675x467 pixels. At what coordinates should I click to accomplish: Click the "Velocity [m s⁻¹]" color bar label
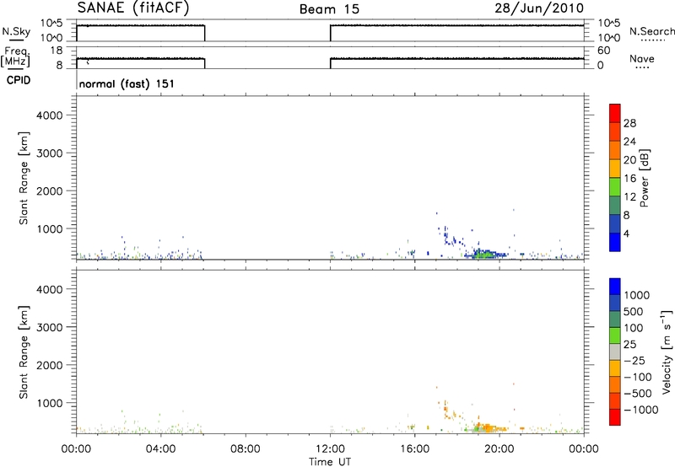pos(667,352)
